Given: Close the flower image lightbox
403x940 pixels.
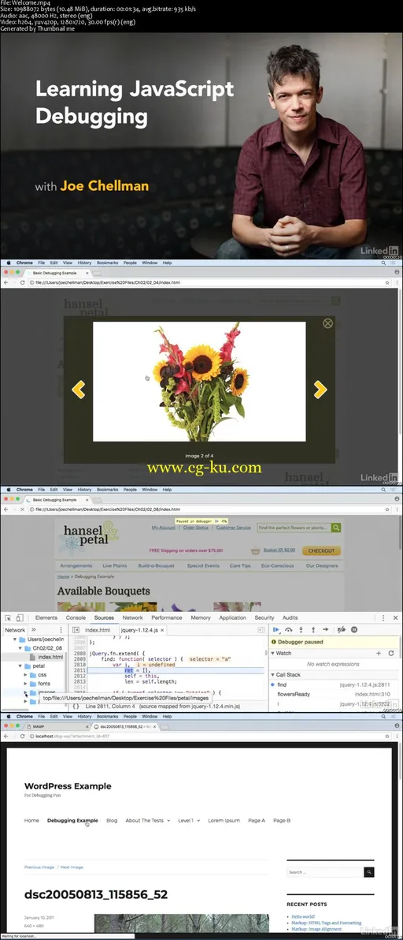Looking at the screenshot, I should coord(327,323).
